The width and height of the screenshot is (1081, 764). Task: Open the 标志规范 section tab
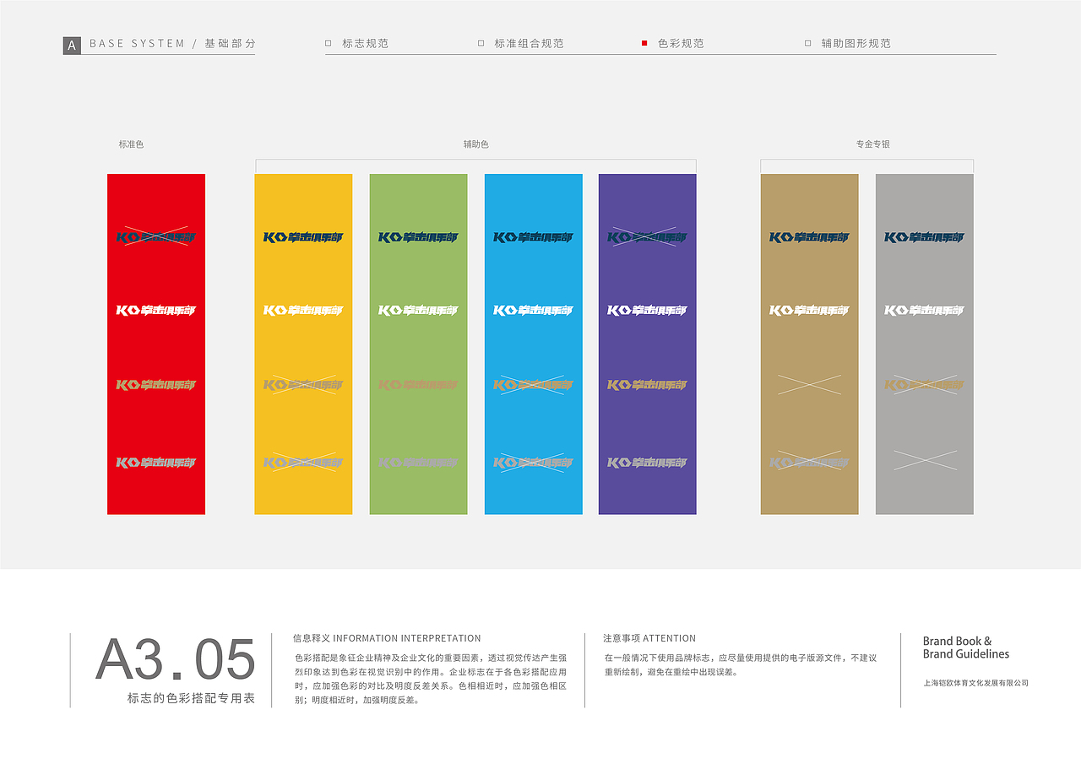[x=366, y=43]
